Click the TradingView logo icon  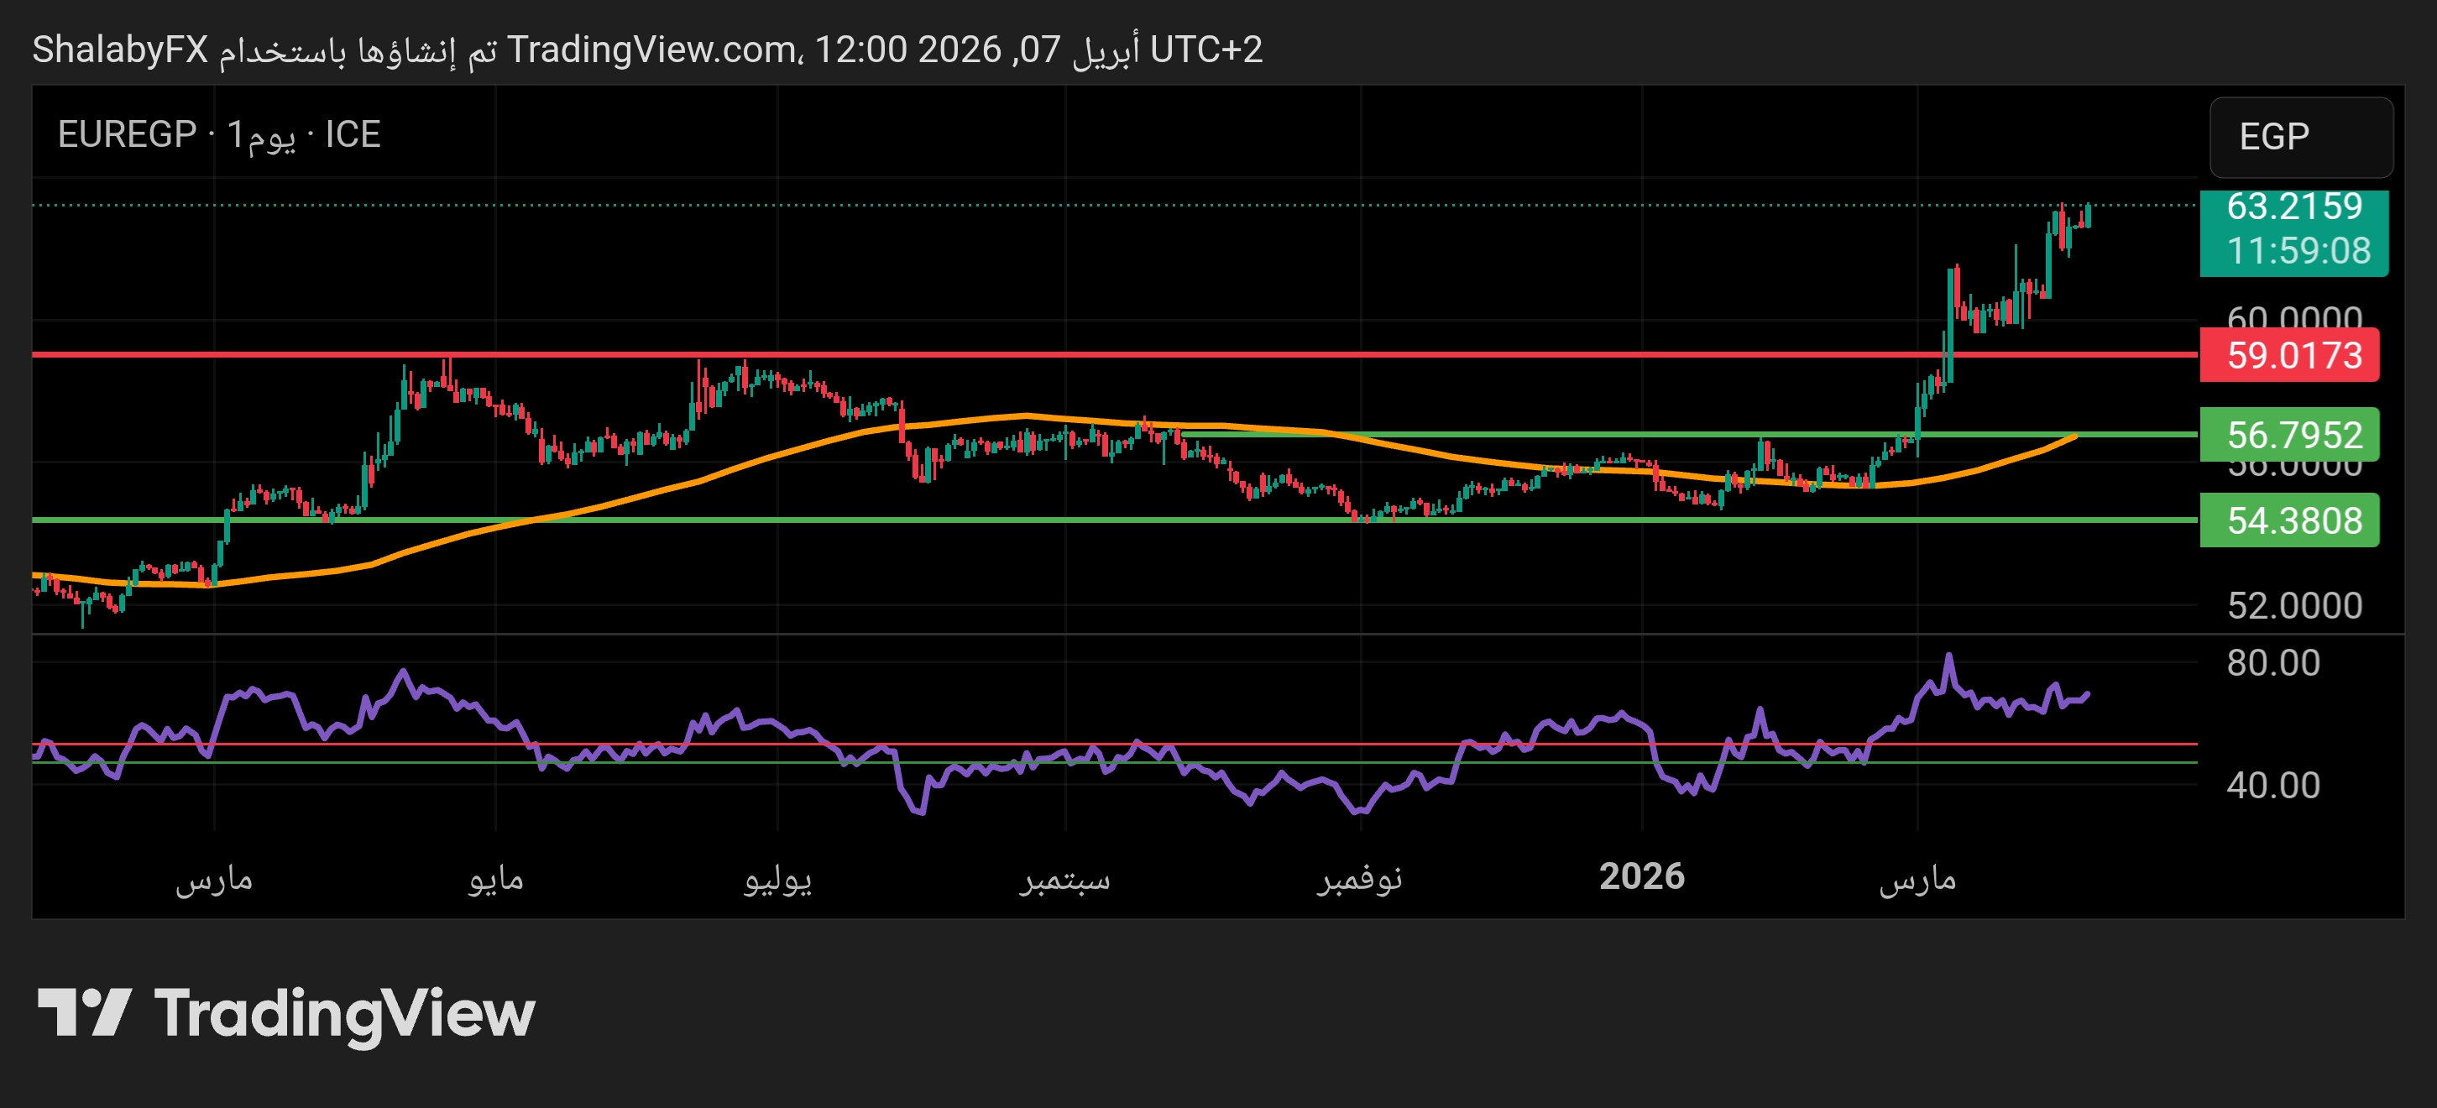[83, 1012]
